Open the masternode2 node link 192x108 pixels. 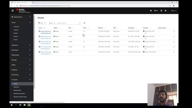tap(46, 37)
